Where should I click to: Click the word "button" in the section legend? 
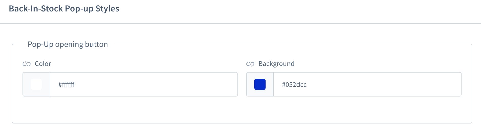pyautogui.click(x=96, y=44)
